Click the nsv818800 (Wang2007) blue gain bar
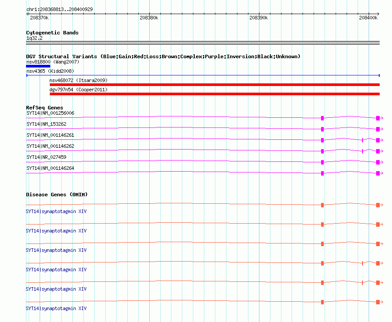Screen dimensions: 392x322 [x=38, y=66]
